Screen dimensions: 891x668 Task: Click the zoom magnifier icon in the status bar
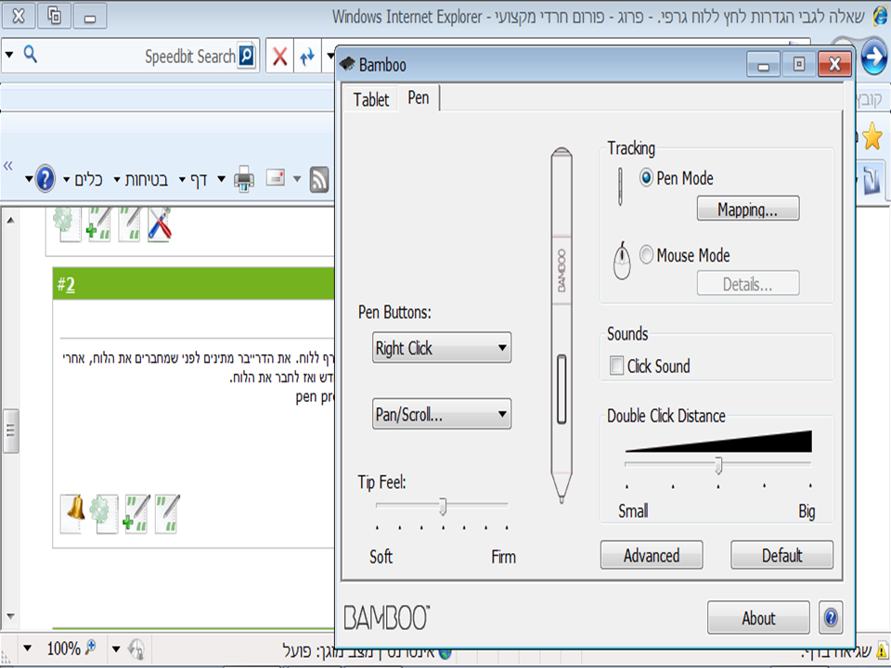tap(90, 648)
